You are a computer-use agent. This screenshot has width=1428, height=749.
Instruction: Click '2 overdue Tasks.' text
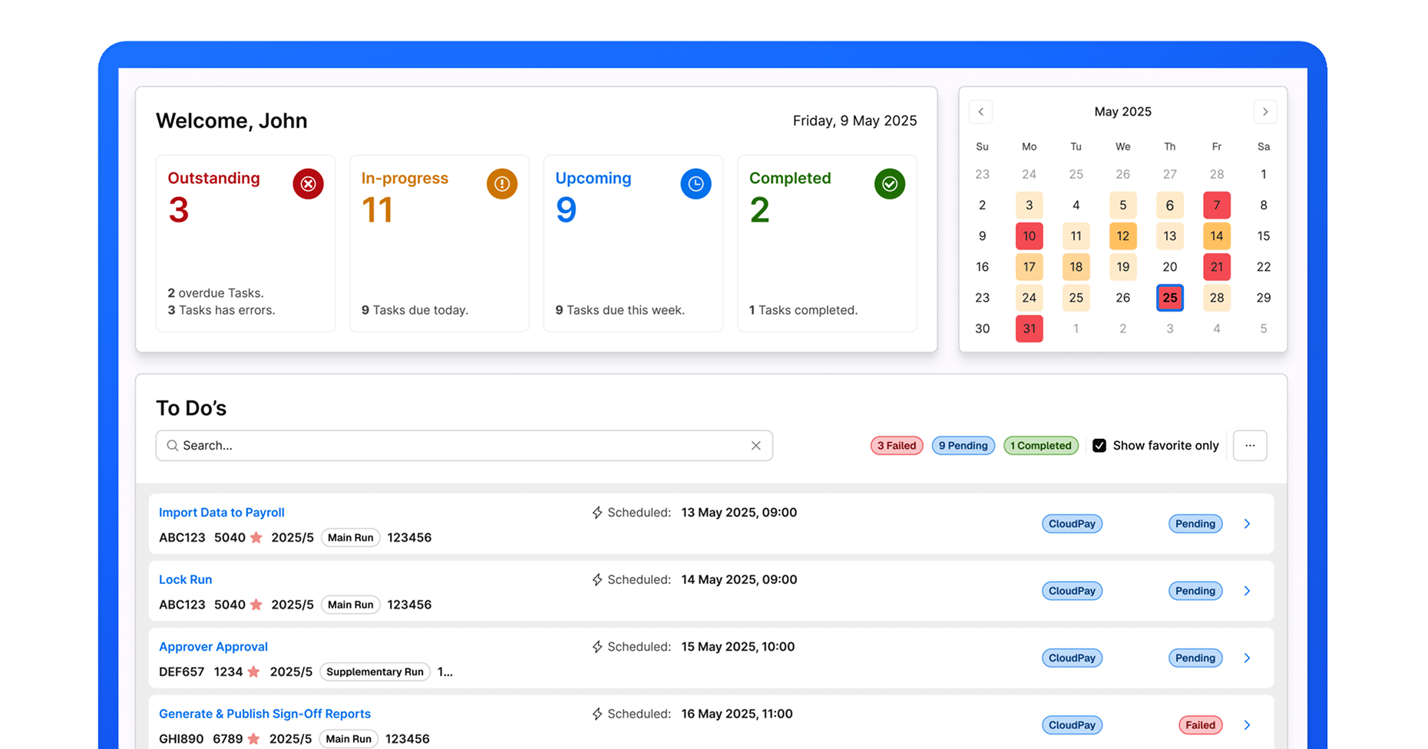click(216, 292)
